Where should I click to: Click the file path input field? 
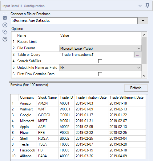point(74,21)
